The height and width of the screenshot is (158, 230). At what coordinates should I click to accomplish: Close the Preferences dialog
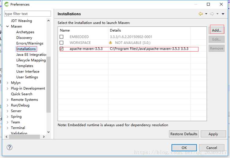[221, 4]
